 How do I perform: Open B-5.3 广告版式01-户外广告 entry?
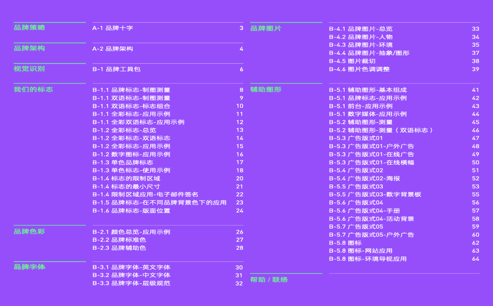tap(372, 146)
